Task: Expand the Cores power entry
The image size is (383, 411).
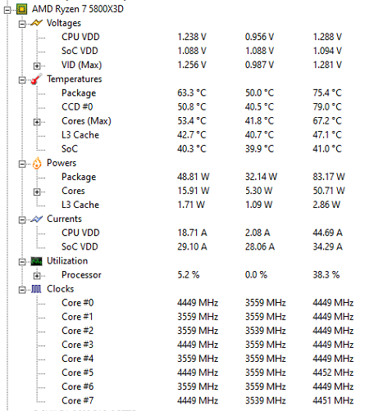Action: [37, 192]
